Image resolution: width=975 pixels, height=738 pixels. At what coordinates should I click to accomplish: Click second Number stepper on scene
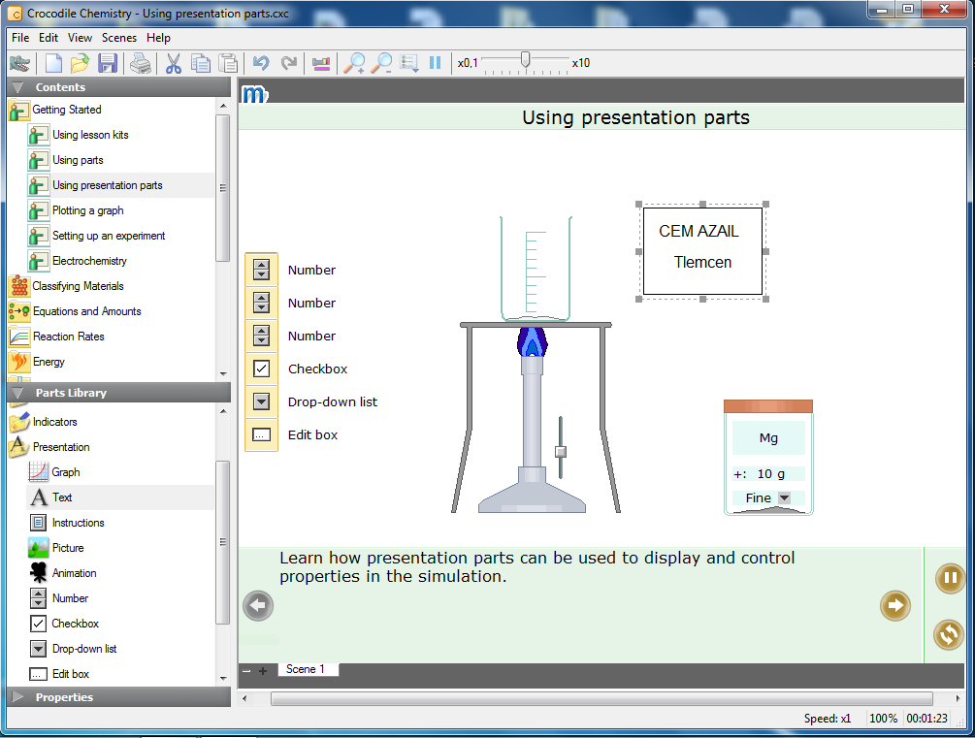click(261, 303)
